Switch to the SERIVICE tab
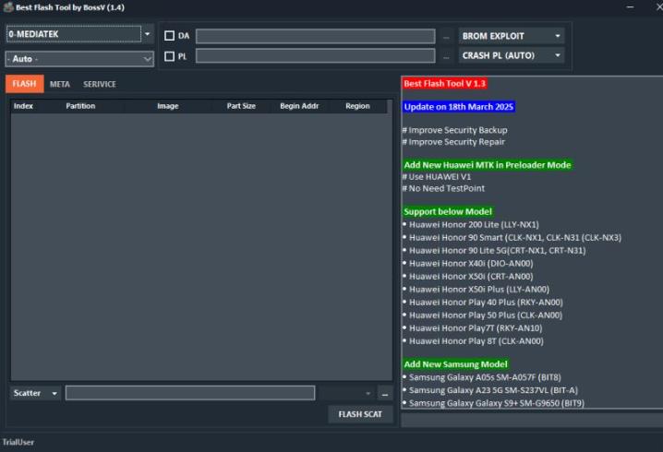 100,84
